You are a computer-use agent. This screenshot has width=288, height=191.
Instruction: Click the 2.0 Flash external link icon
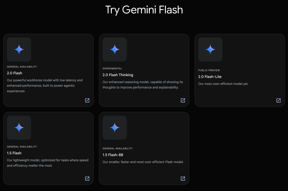coord(87,100)
